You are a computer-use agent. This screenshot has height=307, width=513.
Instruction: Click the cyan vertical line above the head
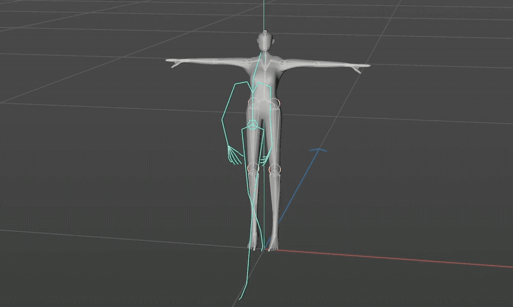264,13
